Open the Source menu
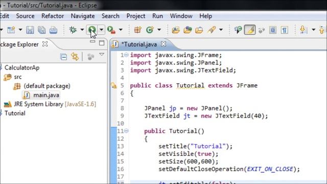Image resolution: width=327 pixels, height=184 pixels. point(25,16)
